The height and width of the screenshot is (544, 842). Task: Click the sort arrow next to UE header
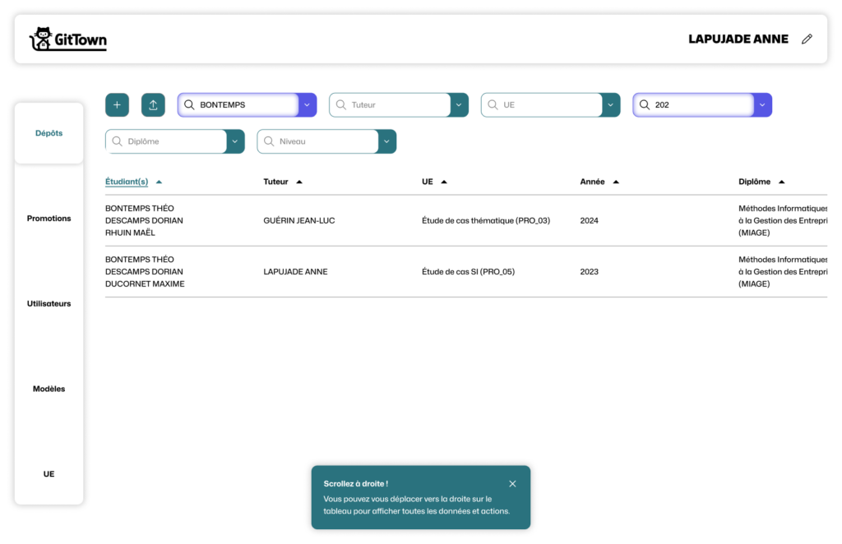(444, 182)
